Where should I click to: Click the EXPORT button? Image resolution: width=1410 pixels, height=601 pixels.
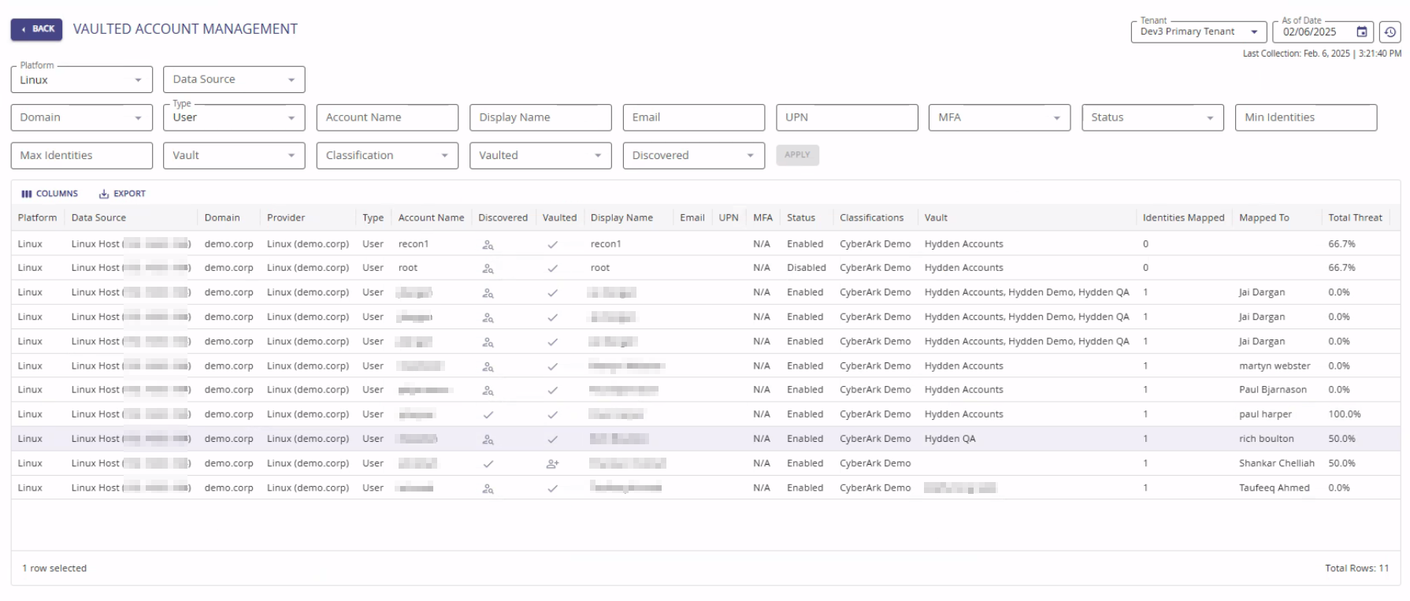coord(122,194)
